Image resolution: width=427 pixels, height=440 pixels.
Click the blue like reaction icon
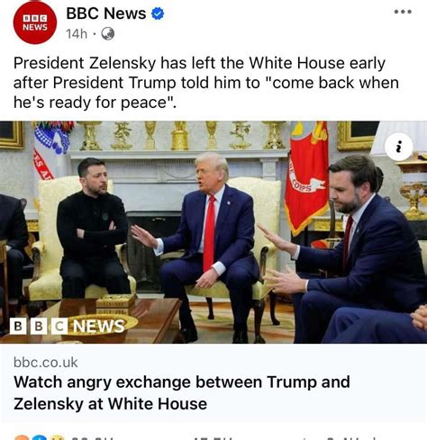pyautogui.click(x=40, y=438)
